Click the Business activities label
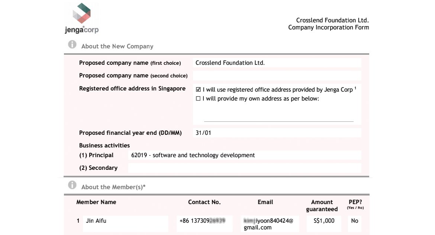This screenshot has height=235, width=435. click(104, 146)
